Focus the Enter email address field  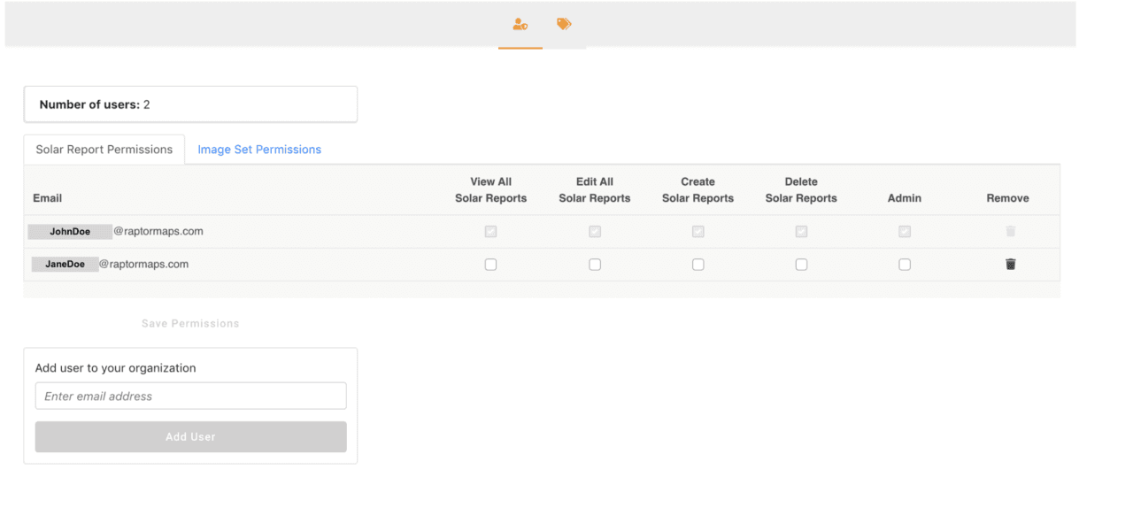[190, 396]
